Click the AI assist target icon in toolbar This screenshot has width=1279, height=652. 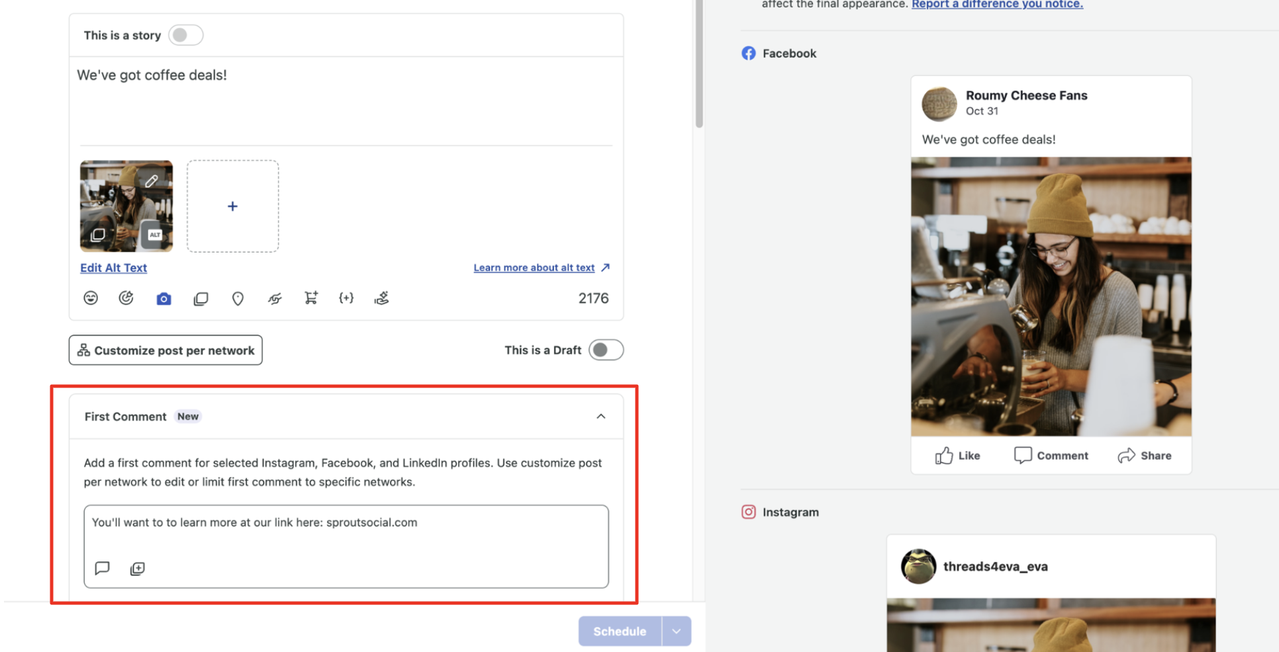click(x=126, y=298)
